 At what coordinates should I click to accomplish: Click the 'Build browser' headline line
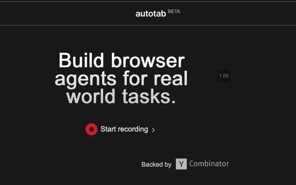tap(122, 61)
